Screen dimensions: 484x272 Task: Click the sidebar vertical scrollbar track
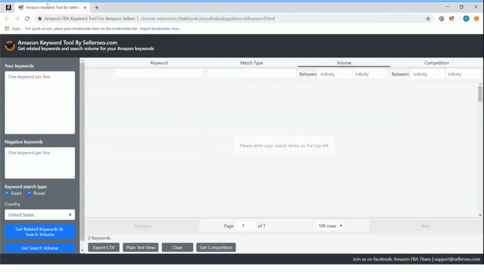(82, 155)
